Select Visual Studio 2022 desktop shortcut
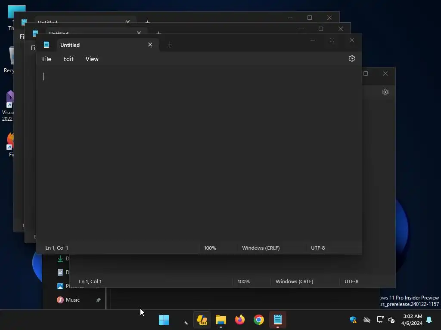 tap(8, 106)
